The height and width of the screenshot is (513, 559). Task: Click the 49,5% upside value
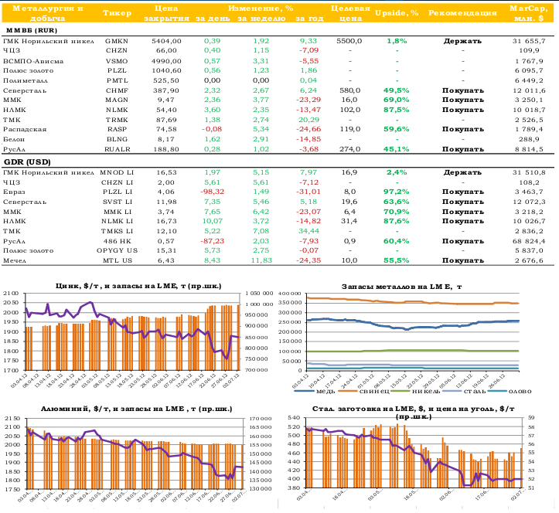(x=396, y=90)
